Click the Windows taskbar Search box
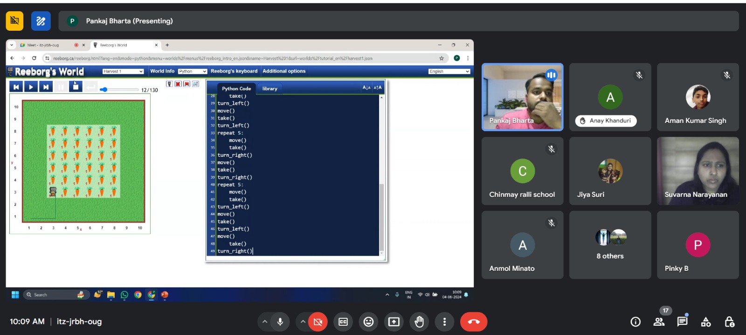 pos(55,295)
